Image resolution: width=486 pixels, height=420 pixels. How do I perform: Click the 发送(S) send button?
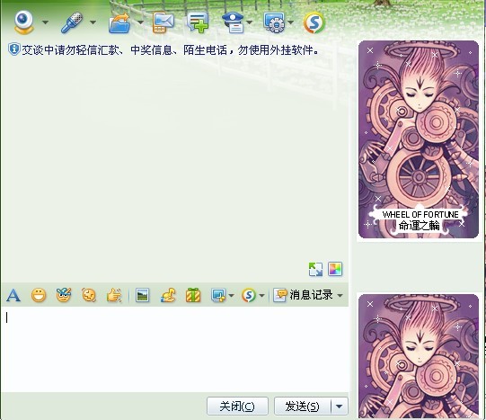pyautogui.click(x=303, y=406)
